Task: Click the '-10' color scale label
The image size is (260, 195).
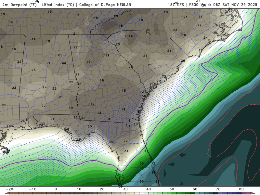Action: point(32,189)
